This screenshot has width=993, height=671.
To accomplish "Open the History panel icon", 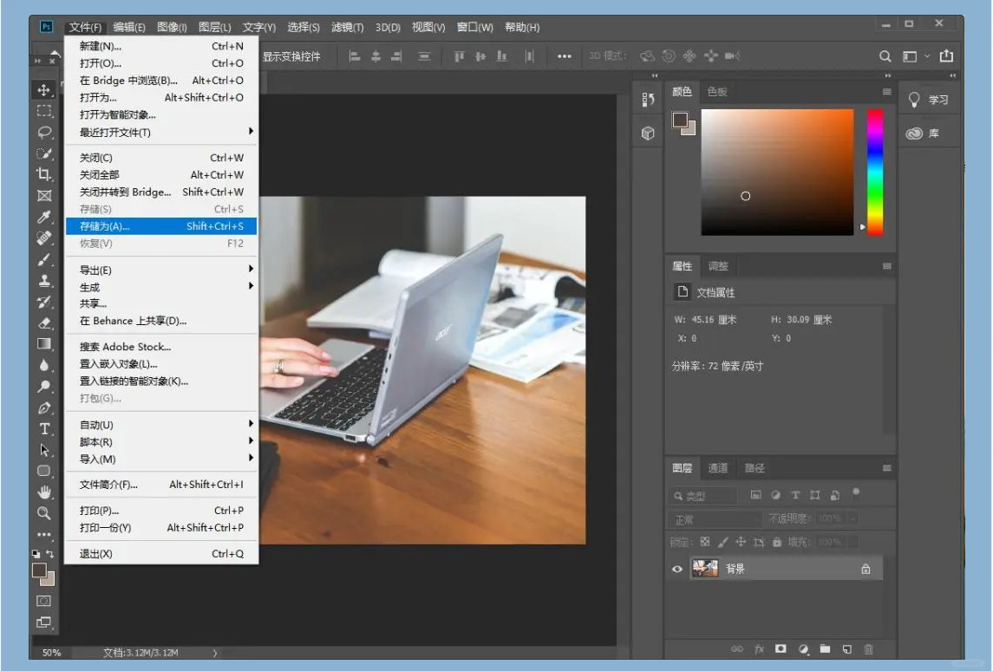I will coord(648,100).
